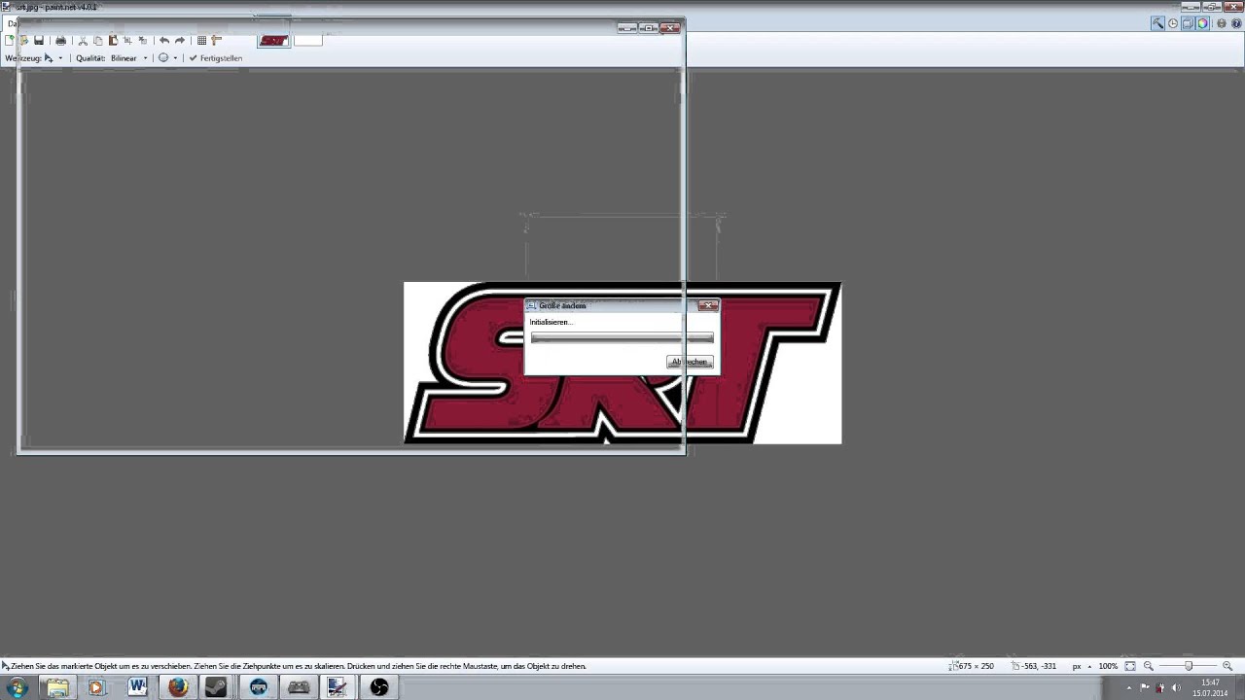The width and height of the screenshot is (1245, 700).
Task: Click Abbrechen in Größe ändern dialog
Action: pos(690,362)
